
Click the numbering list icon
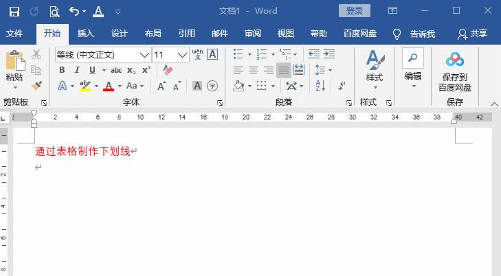tap(262, 54)
